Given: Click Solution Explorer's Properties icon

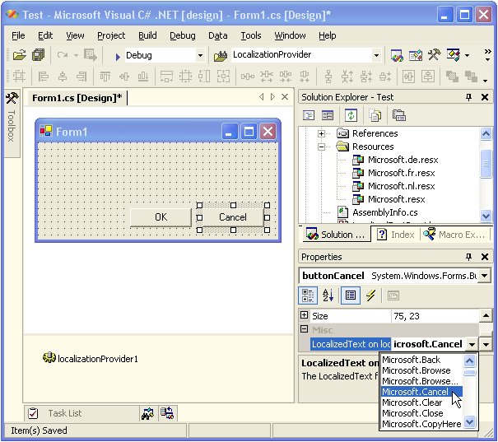Looking at the screenshot, I should click(398, 115).
